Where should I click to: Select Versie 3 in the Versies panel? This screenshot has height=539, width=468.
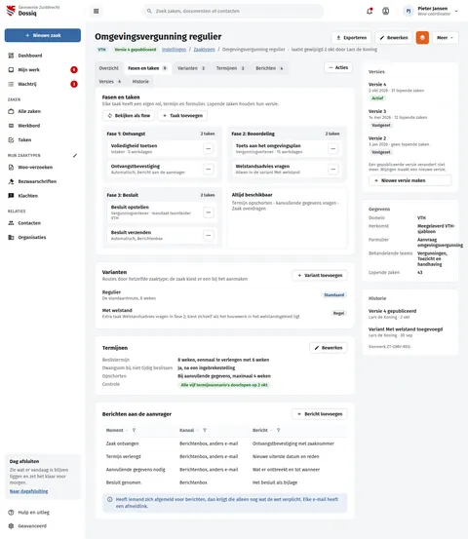point(409,118)
